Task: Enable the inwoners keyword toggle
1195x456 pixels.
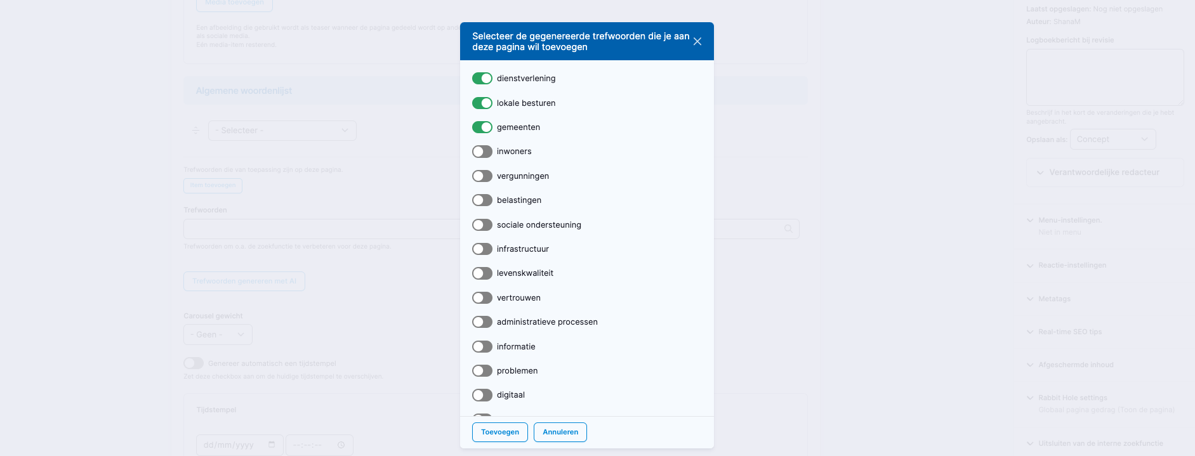Action: click(482, 152)
